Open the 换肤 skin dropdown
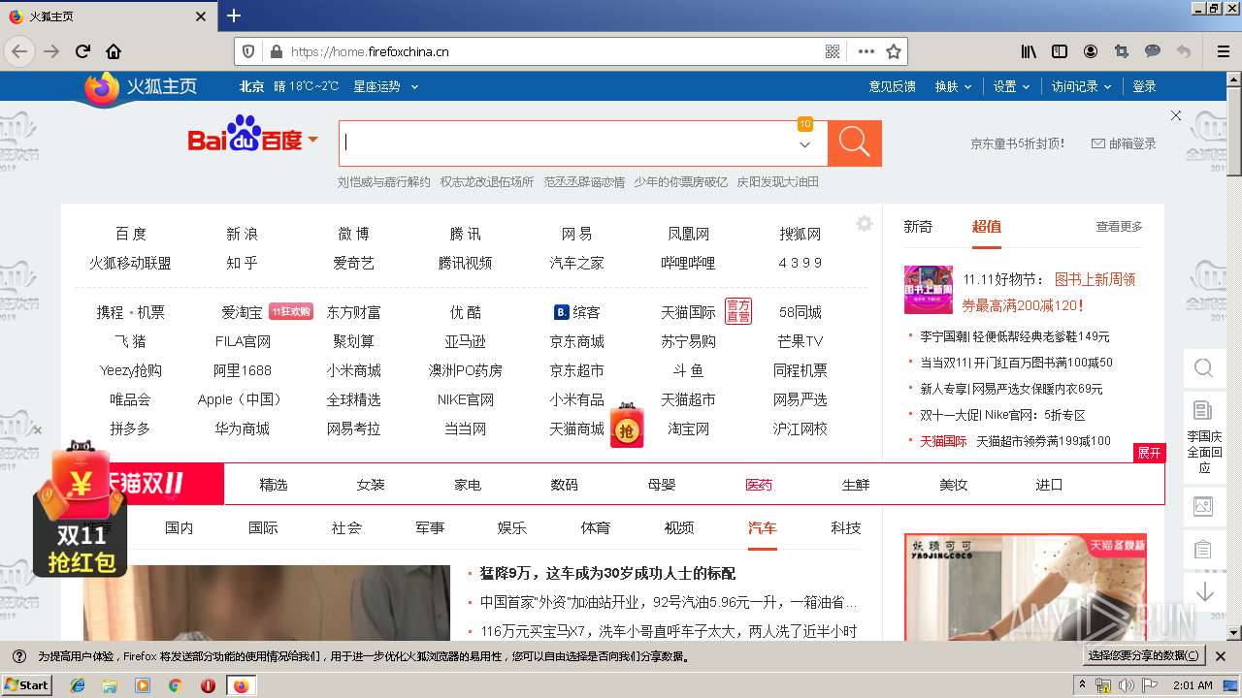This screenshot has width=1242, height=698. tap(953, 86)
